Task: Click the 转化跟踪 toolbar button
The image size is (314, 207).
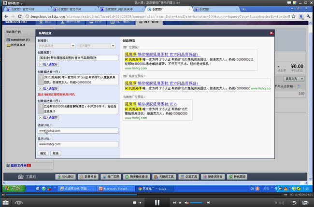Action: tap(237, 177)
